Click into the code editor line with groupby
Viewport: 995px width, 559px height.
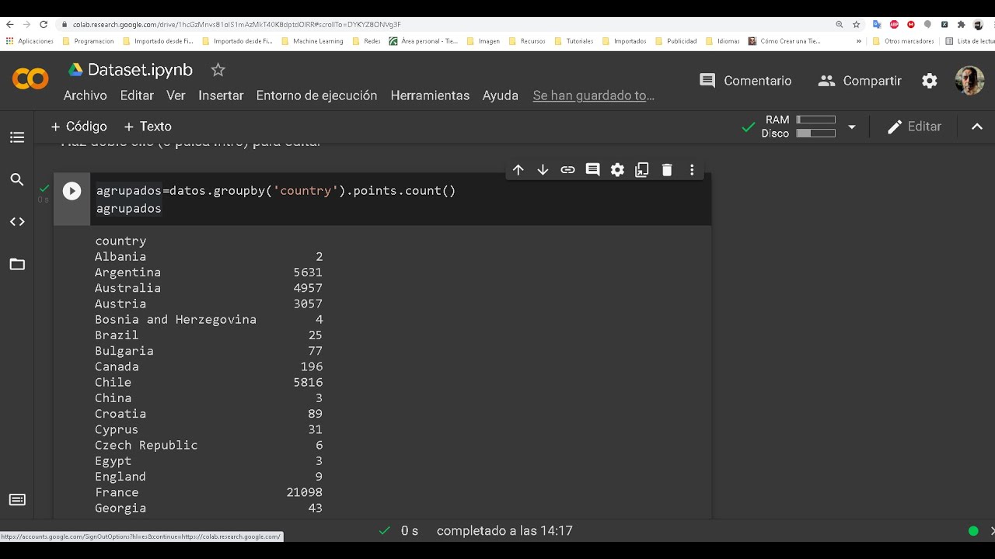click(276, 191)
